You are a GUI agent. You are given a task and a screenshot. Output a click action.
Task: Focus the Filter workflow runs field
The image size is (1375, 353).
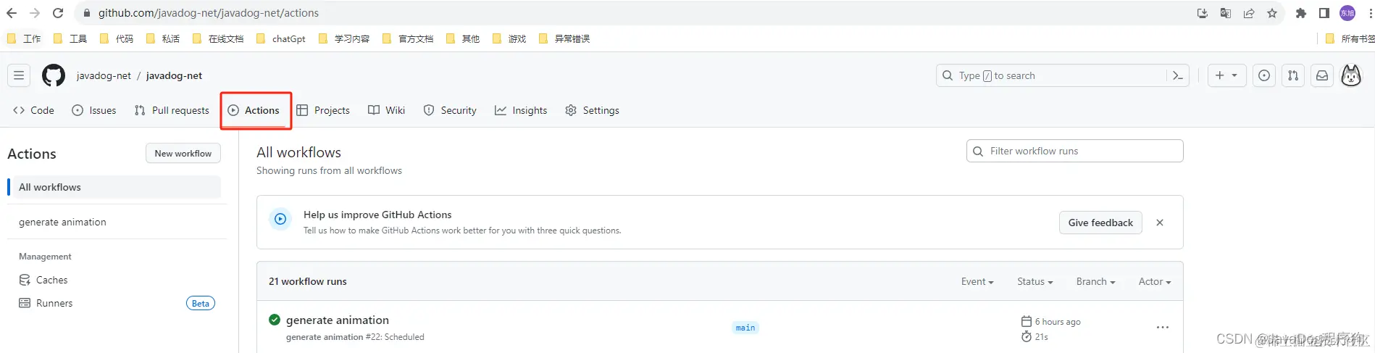click(1075, 151)
